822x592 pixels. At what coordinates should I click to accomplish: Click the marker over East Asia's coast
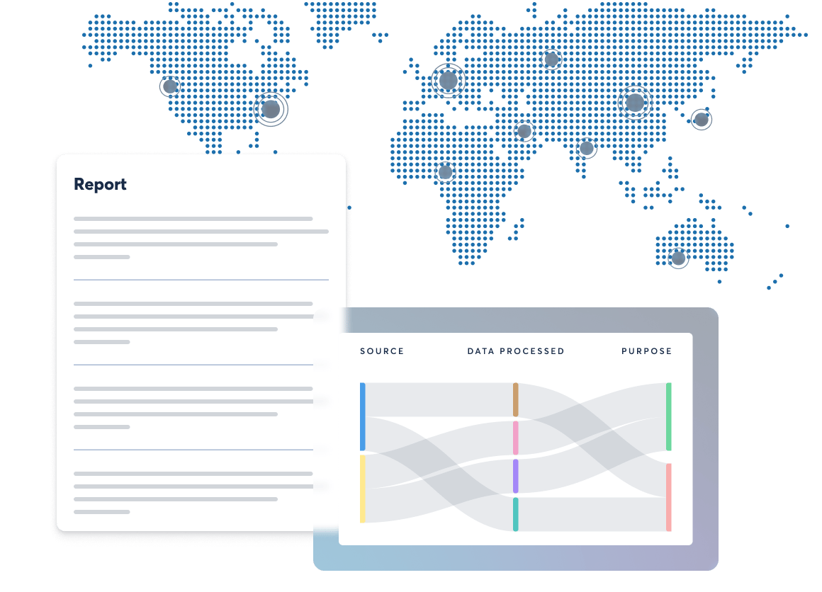point(702,119)
